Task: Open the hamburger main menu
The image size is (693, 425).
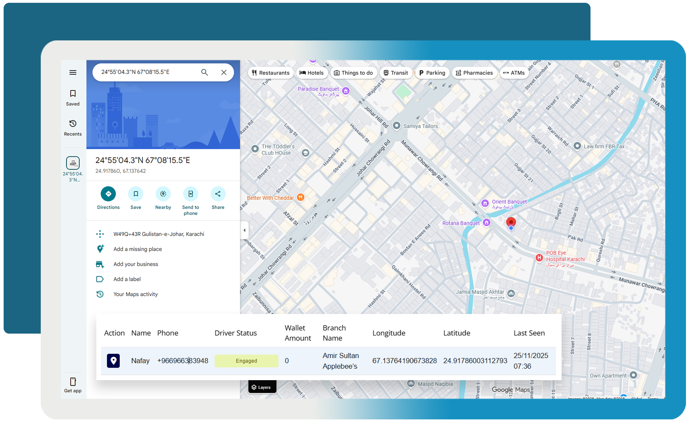Action: tap(73, 73)
